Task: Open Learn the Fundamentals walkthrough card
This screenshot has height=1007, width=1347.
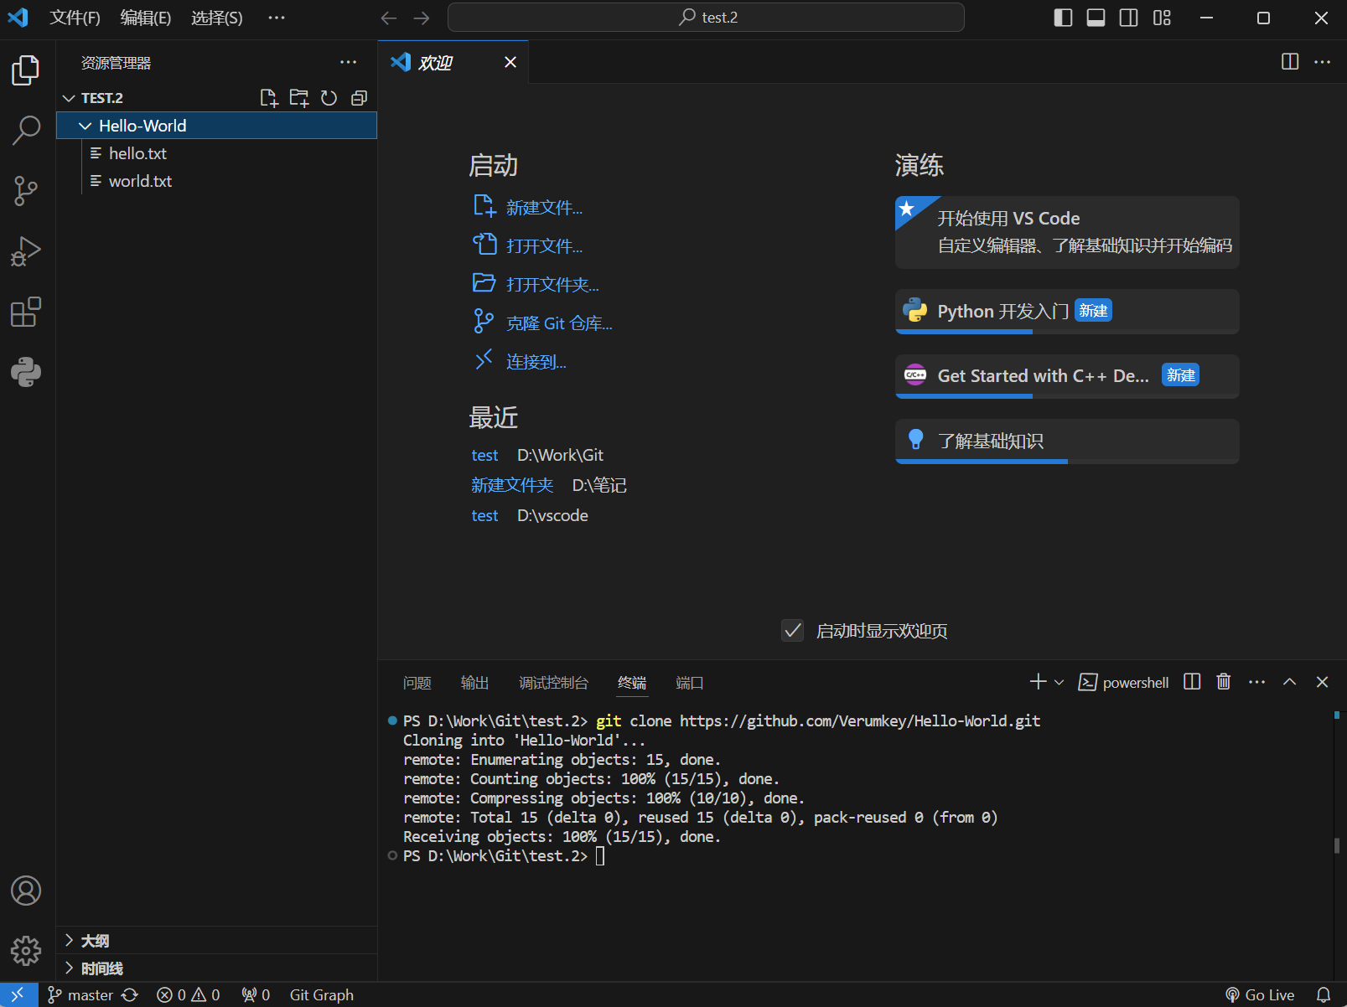Action: 1067,441
